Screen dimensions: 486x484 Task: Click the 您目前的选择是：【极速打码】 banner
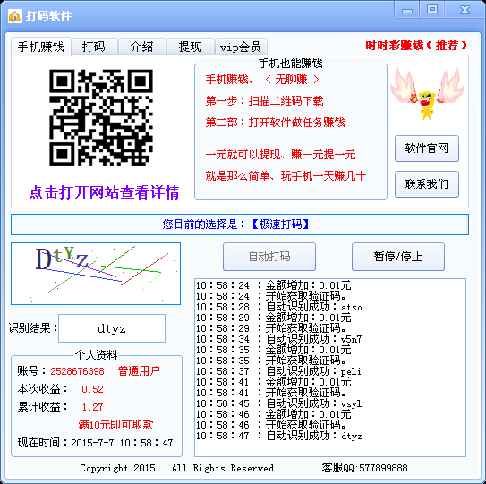point(240,225)
